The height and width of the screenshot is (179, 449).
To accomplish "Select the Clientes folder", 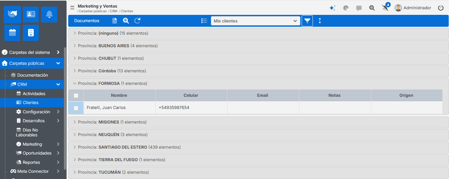I will pyautogui.click(x=32, y=103).
